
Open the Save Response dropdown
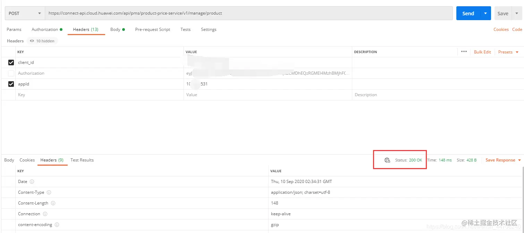tap(503, 160)
